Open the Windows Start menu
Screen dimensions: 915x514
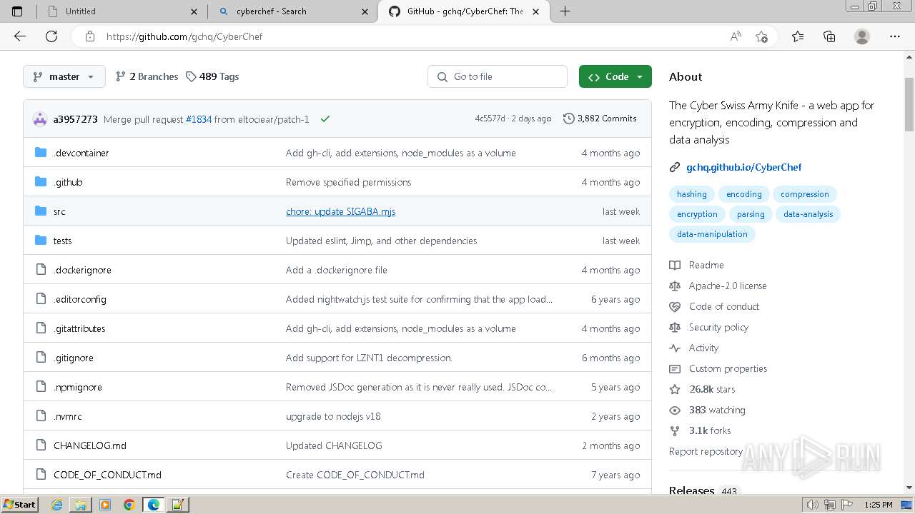click(19, 505)
